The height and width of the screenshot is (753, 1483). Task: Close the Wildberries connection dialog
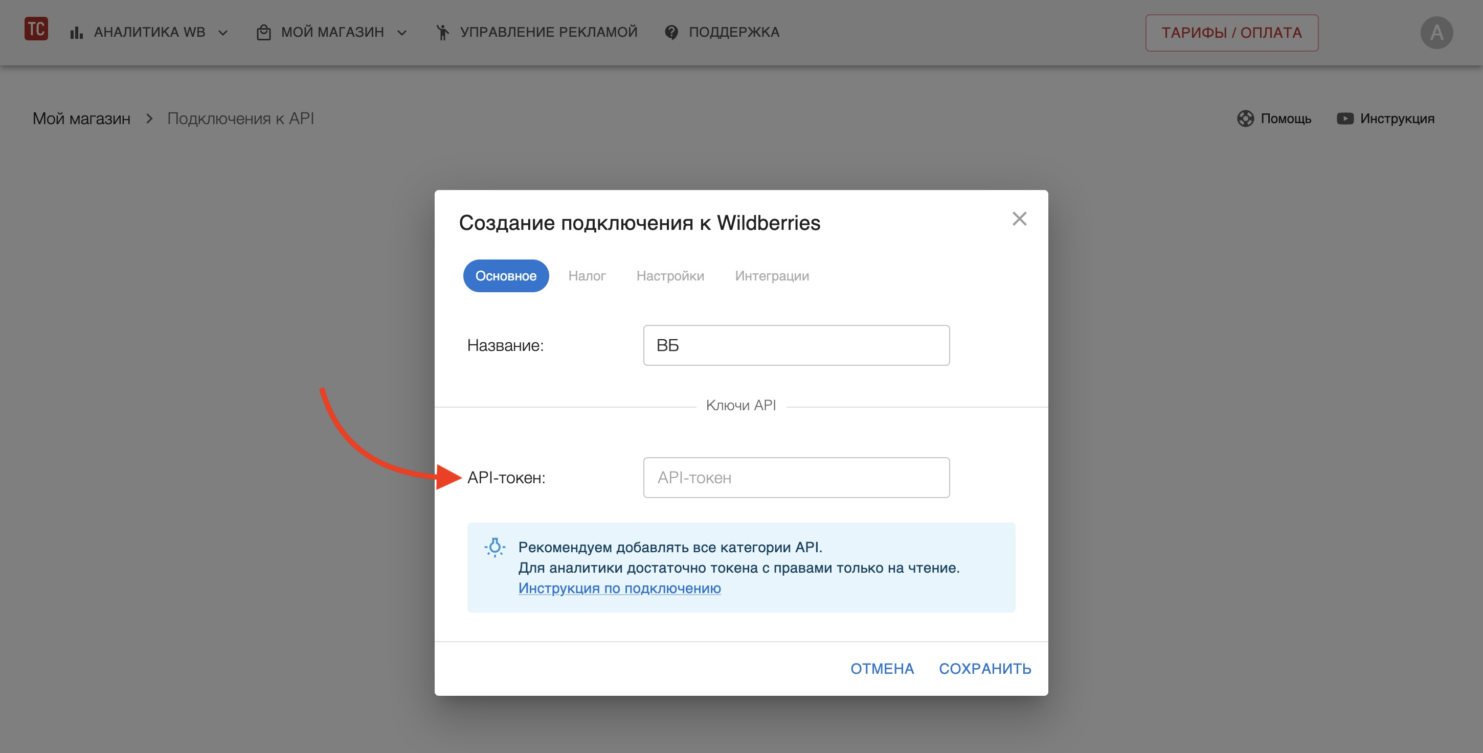pyautogui.click(x=1019, y=219)
